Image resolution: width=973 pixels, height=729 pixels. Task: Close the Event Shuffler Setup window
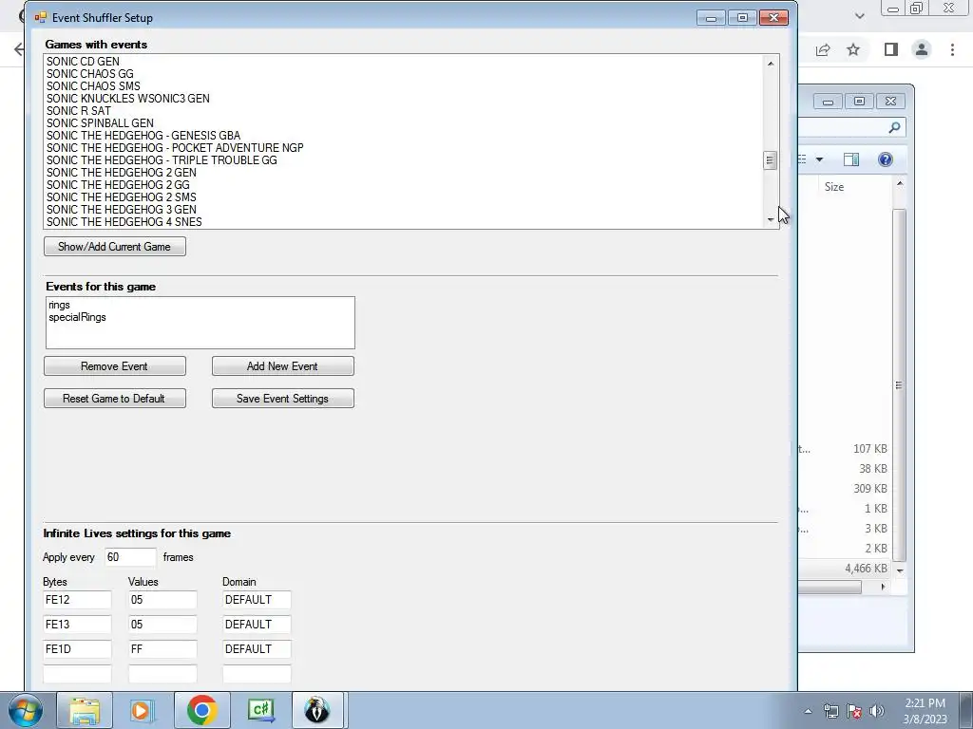click(773, 18)
